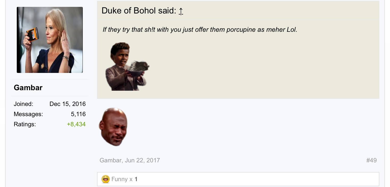Click the up arrow beside the quote header
Viewport: 390px width, 187px height.
181,11
